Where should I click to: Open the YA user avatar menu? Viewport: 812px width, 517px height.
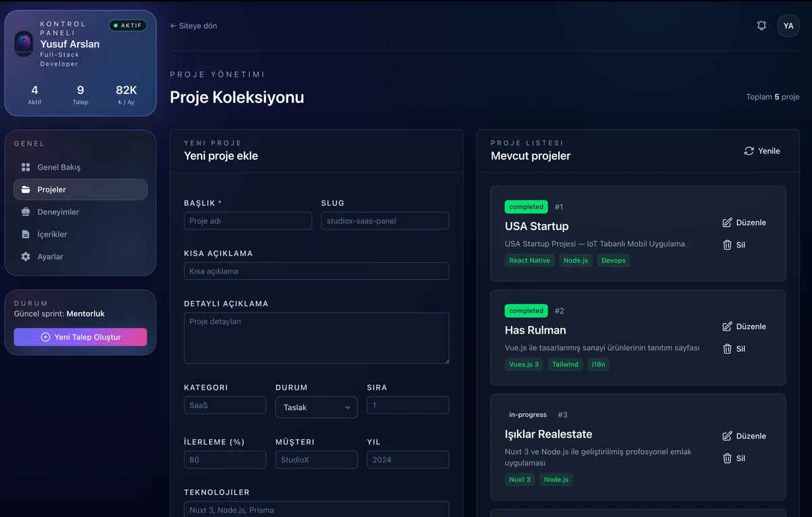coord(788,26)
